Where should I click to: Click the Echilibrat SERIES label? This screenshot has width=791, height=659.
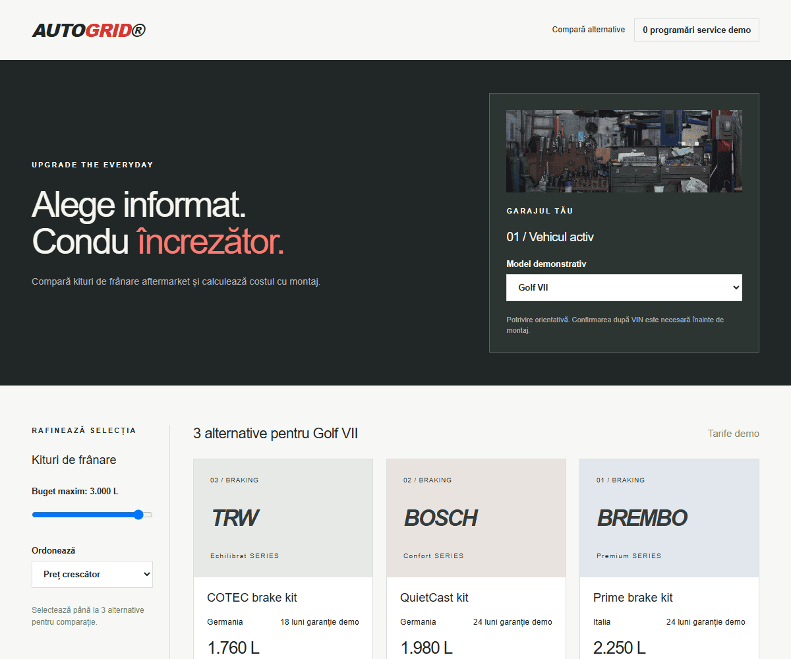click(x=245, y=556)
